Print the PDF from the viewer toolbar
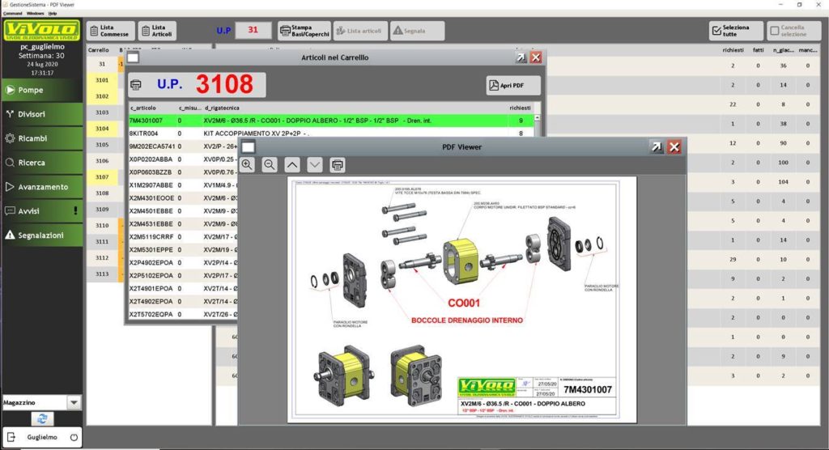 click(x=338, y=164)
